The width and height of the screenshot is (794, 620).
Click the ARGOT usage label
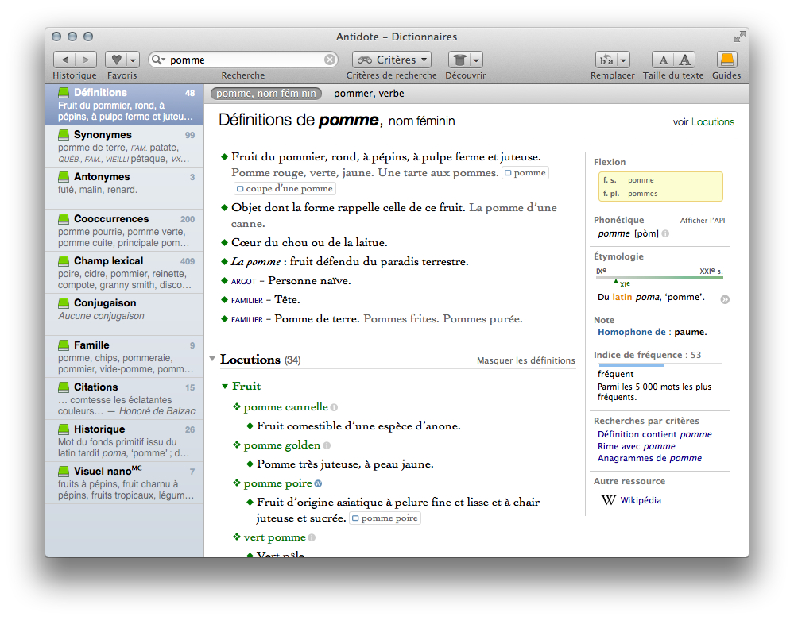coord(243,282)
